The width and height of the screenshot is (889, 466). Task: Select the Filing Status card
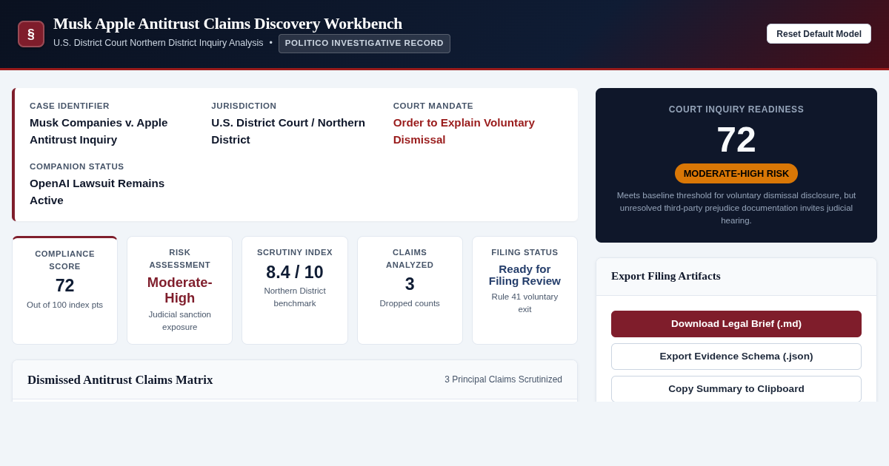tap(525, 291)
